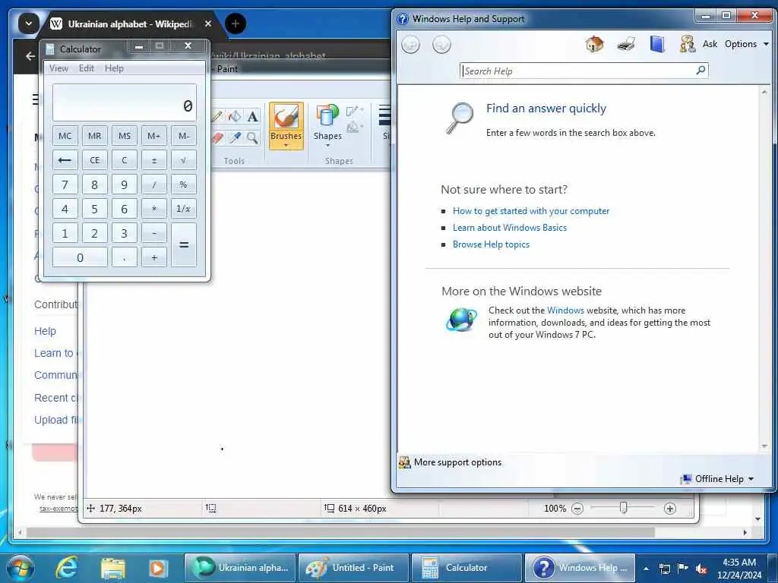
Task: Open the Edit menu in Calculator
Action: pyautogui.click(x=87, y=68)
